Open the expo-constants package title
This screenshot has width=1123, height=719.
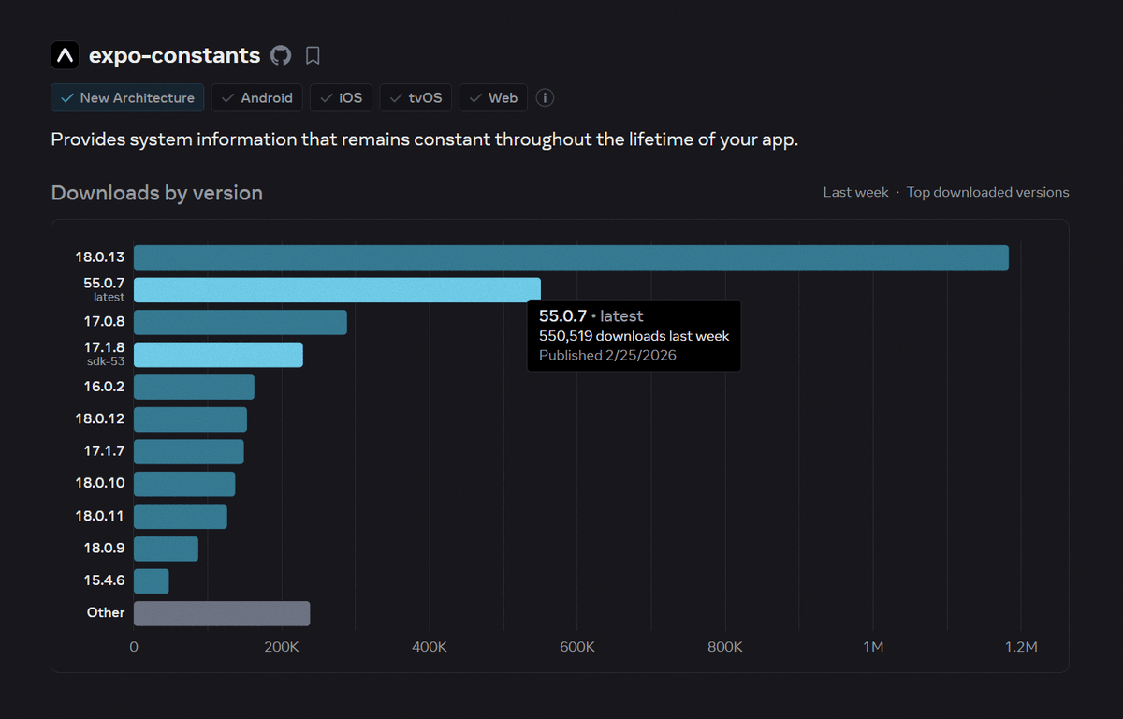point(174,55)
